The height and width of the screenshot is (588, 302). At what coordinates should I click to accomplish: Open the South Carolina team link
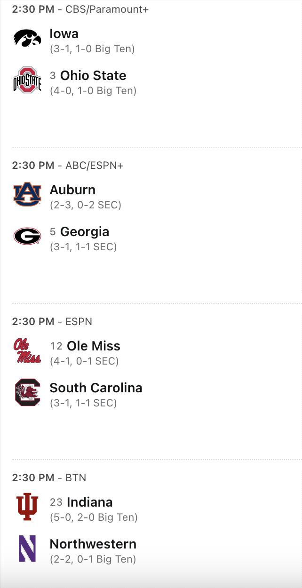[96, 388]
